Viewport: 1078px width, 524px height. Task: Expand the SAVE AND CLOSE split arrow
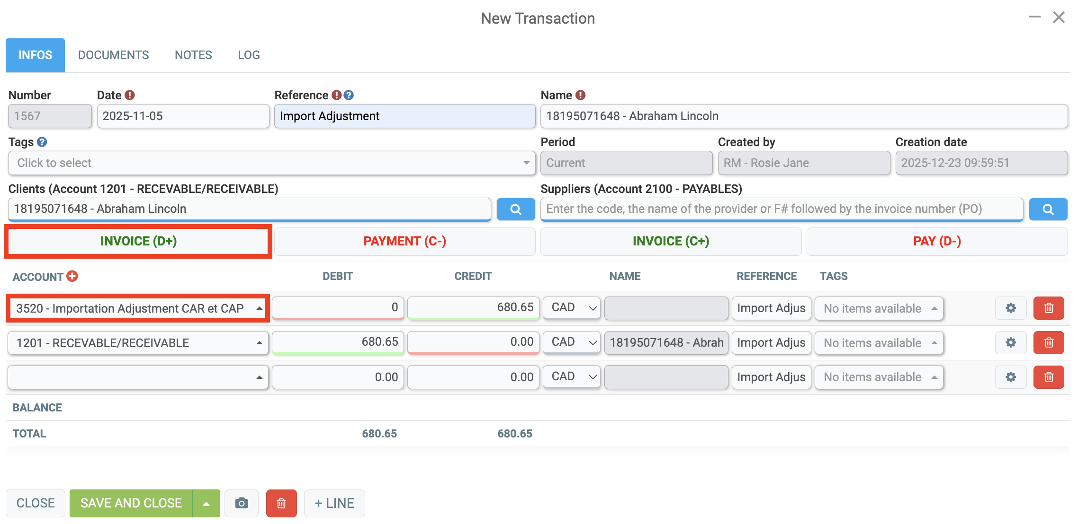207,503
